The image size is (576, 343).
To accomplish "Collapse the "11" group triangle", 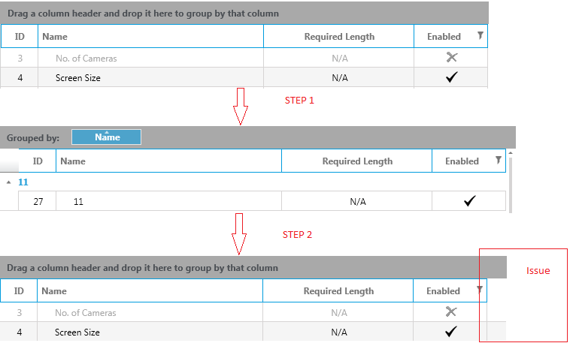I will click(8, 182).
